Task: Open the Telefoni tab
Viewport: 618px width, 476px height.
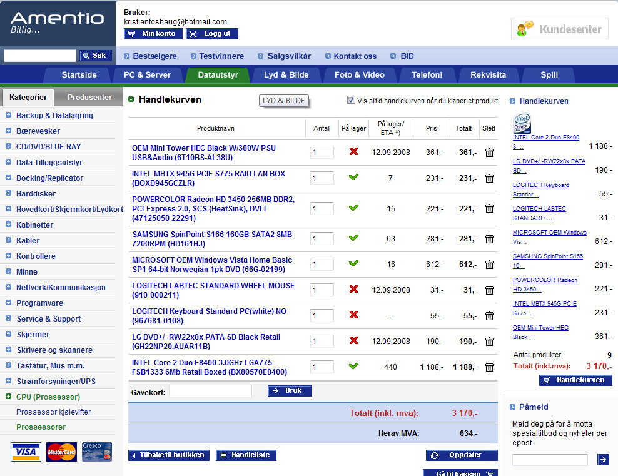Action: (427, 75)
